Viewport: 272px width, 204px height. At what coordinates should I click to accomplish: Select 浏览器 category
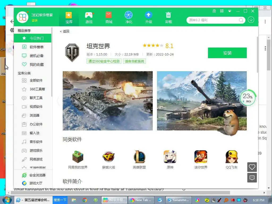pyautogui.click(x=33, y=115)
